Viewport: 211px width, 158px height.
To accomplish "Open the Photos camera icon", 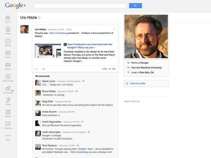I will pyautogui.click(x=8, y=65).
